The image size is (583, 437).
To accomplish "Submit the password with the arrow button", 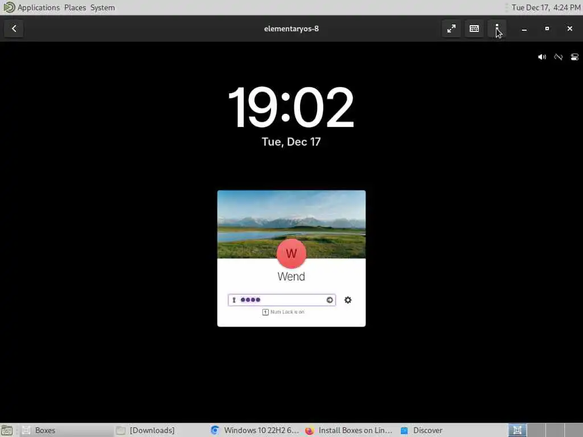I will pos(330,300).
